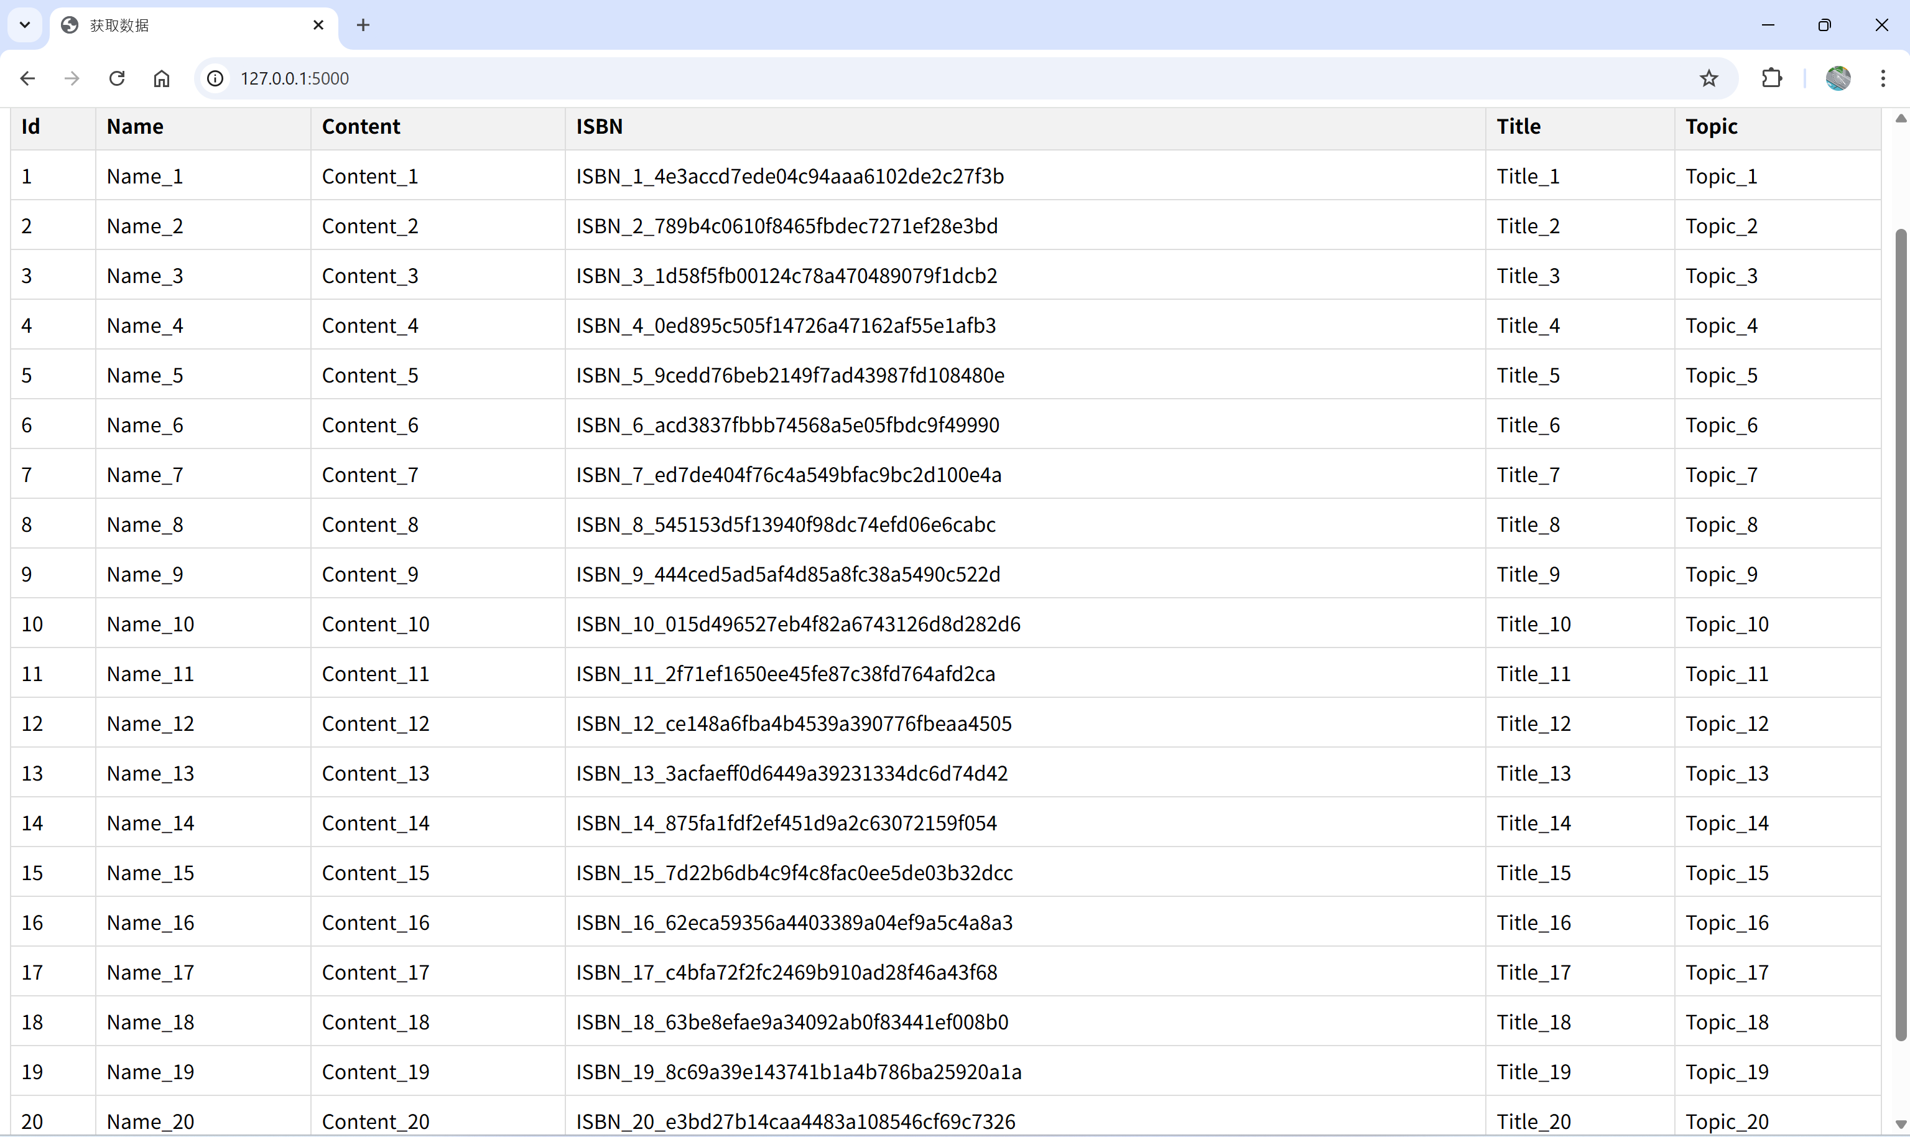The width and height of the screenshot is (1910, 1137).
Task: Click the browser back arrow
Action: pos(27,78)
